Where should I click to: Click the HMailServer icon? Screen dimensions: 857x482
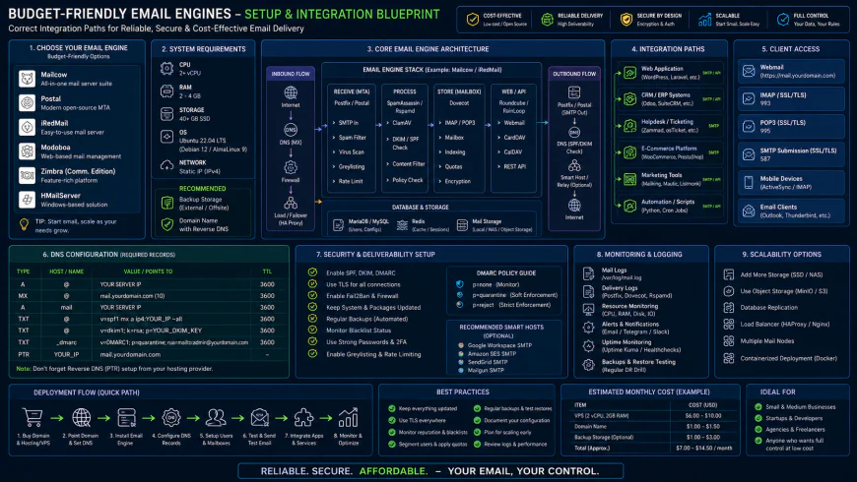(27, 200)
